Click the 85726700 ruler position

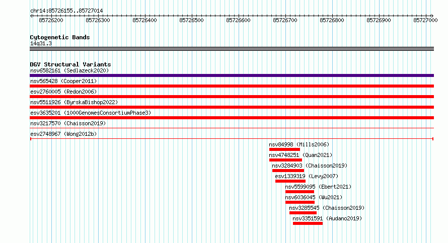285,20
